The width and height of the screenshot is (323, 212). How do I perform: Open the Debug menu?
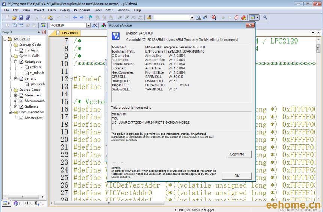[65, 10]
